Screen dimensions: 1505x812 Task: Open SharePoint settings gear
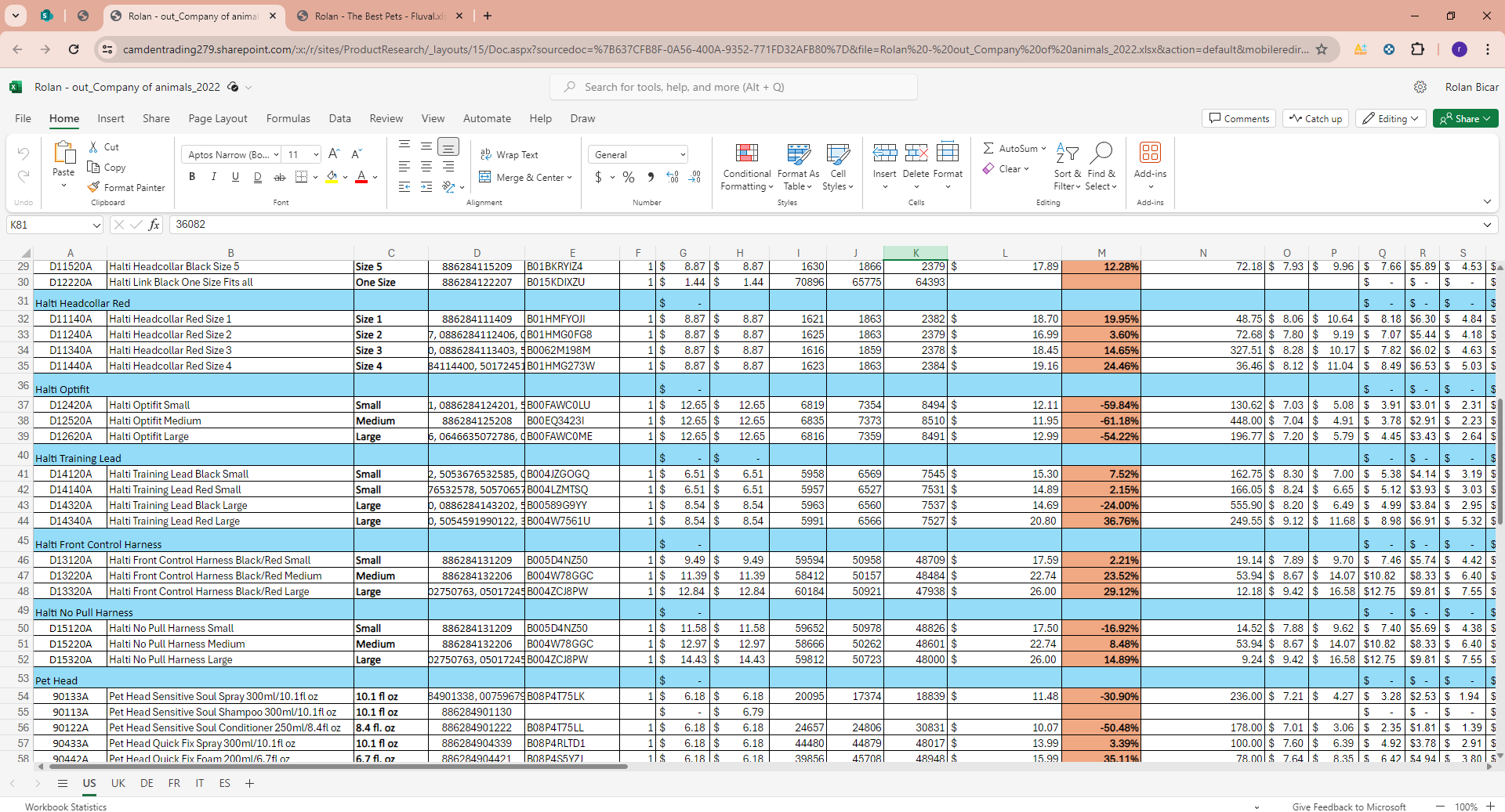tap(1420, 87)
